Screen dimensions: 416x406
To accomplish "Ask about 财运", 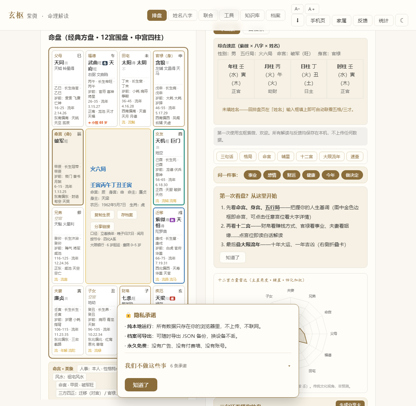I will tap(292, 175).
